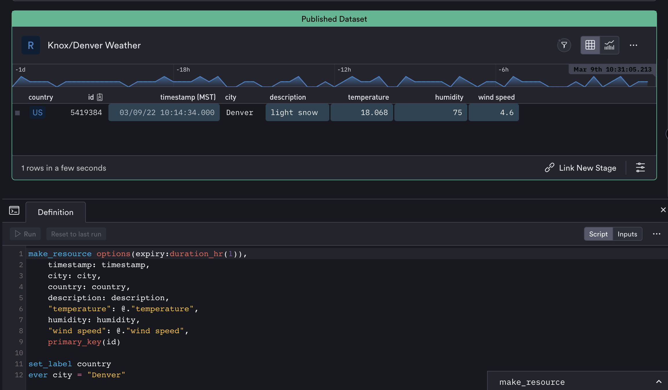Run the script
The image size is (668, 390).
point(25,234)
